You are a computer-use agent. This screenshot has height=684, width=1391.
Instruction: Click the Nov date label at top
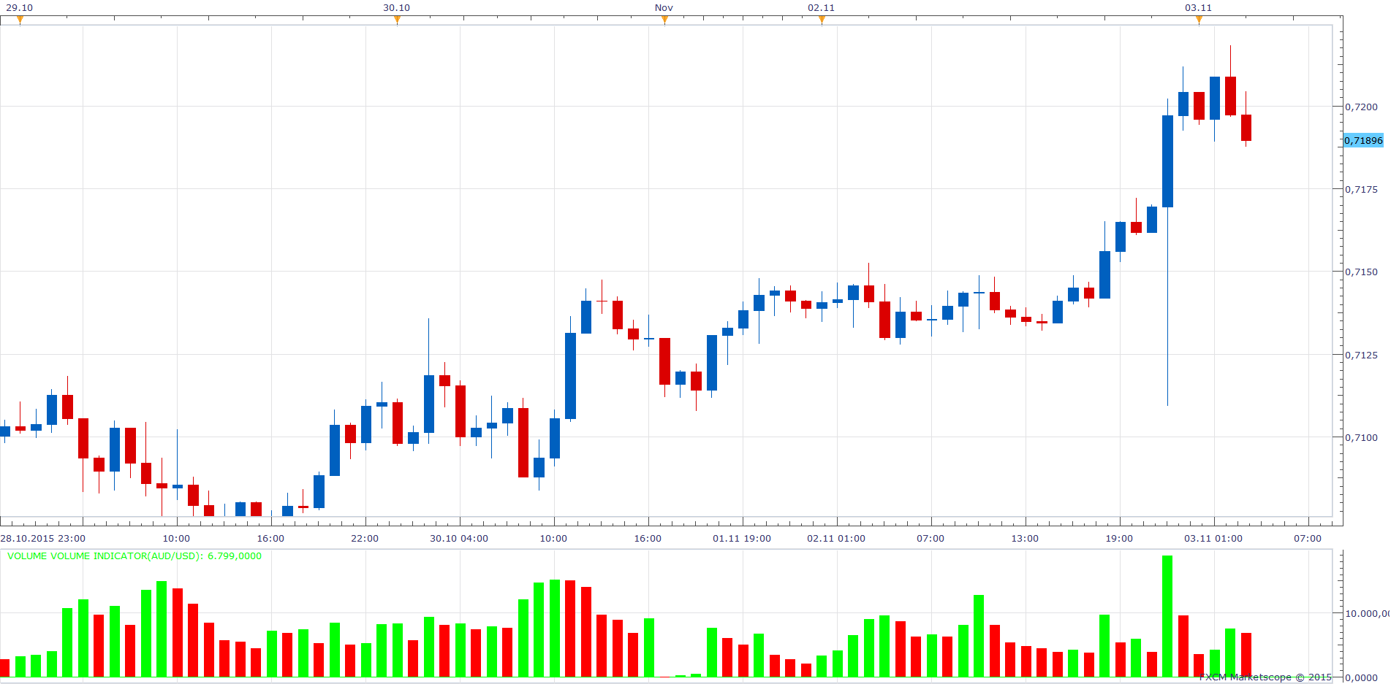pos(664,7)
